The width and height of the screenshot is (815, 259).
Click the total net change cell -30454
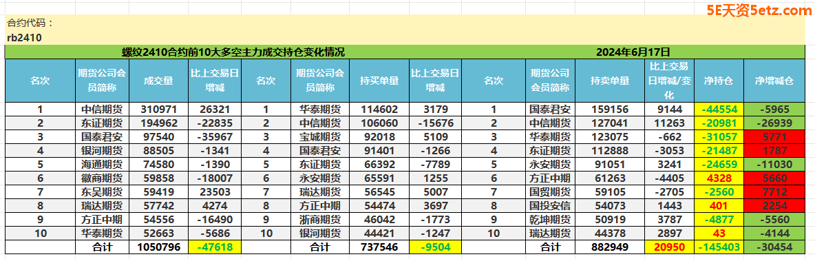point(774,247)
